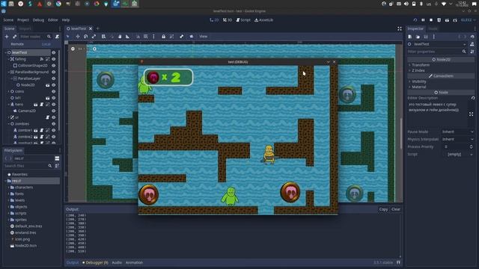
Task: Open the Pause Mode dropdown
Action: point(457,132)
